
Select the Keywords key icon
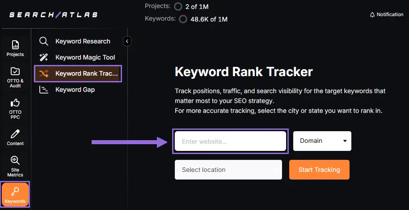[15, 192]
